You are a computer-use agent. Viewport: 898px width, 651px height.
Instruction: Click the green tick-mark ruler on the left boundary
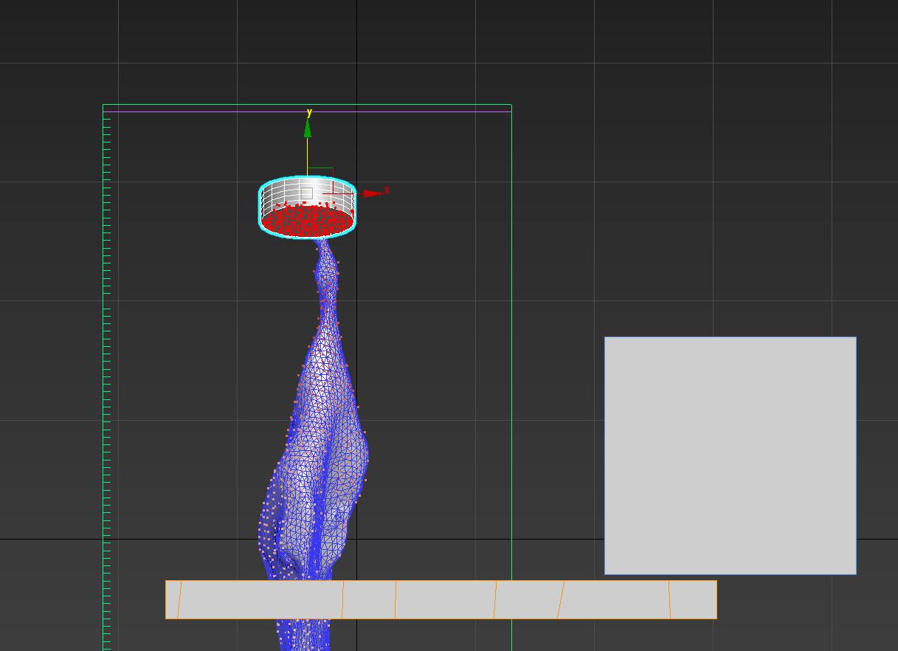tap(107, 369)
